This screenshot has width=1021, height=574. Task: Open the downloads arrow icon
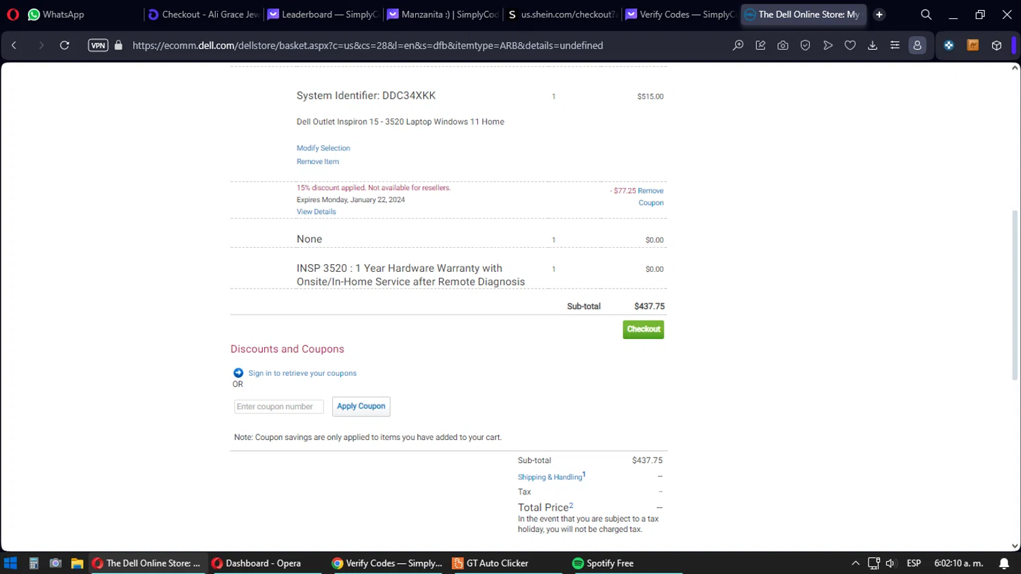click(x=873, y=45)
